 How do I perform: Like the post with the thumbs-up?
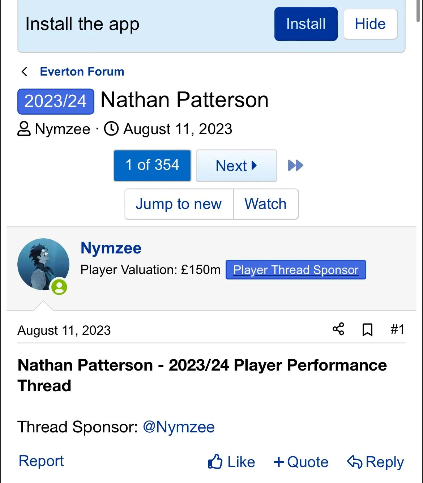(x=232, y=462)
